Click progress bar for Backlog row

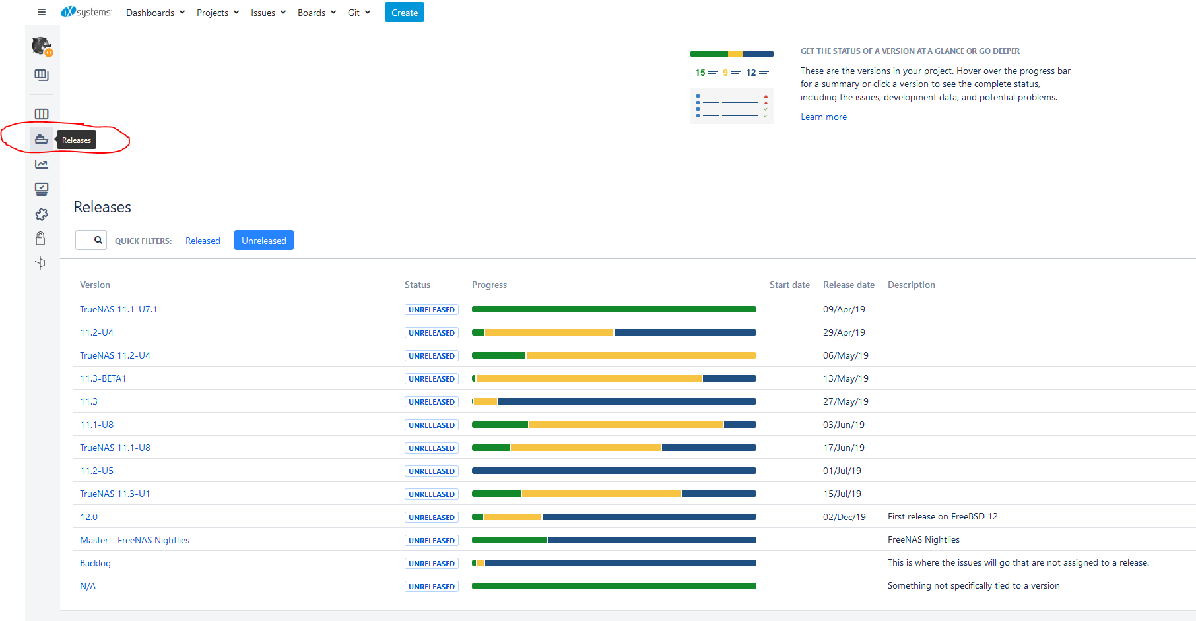tap(614, 563)
